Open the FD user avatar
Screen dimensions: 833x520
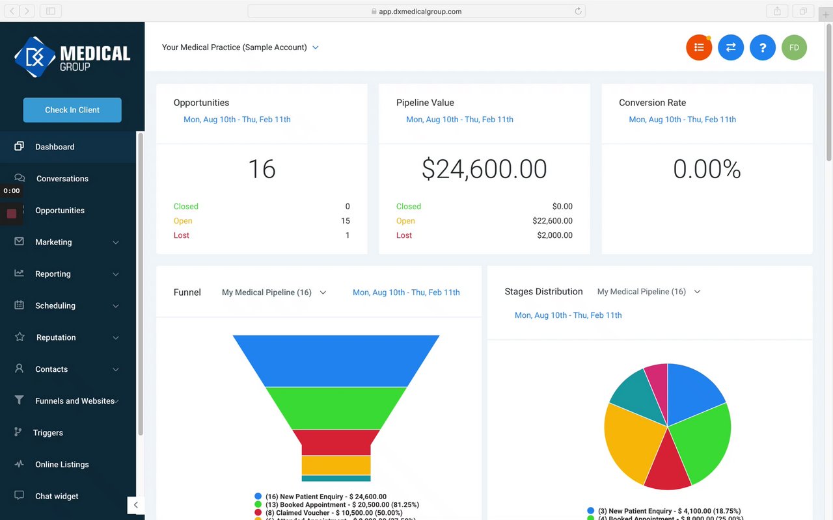(x=794, y=47)
